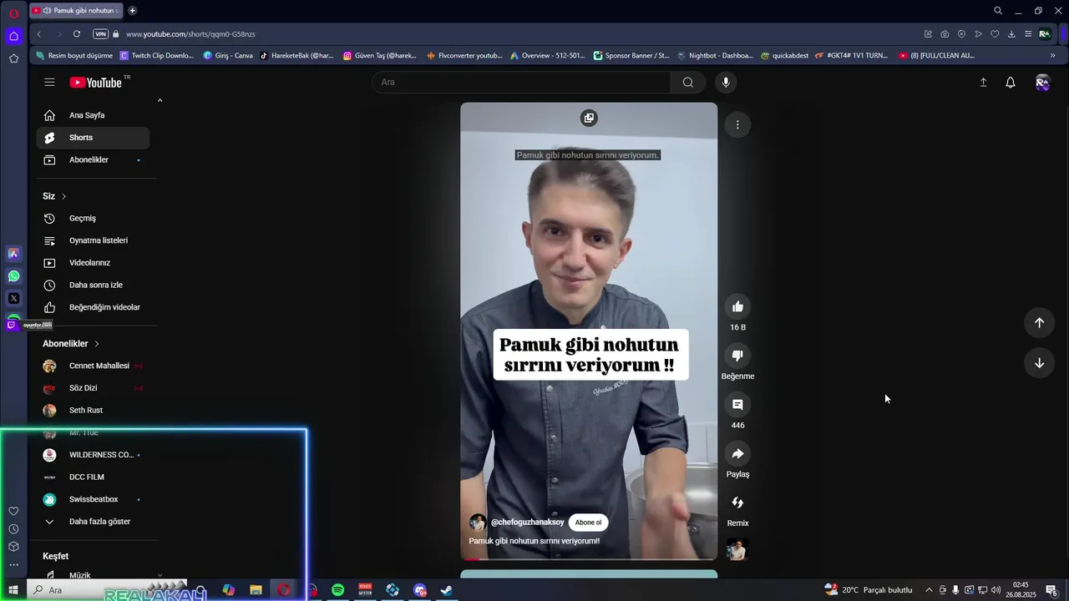Like the short with thumbs up
This screenshot has height=601, width=1069.
[x=737, y=306]
